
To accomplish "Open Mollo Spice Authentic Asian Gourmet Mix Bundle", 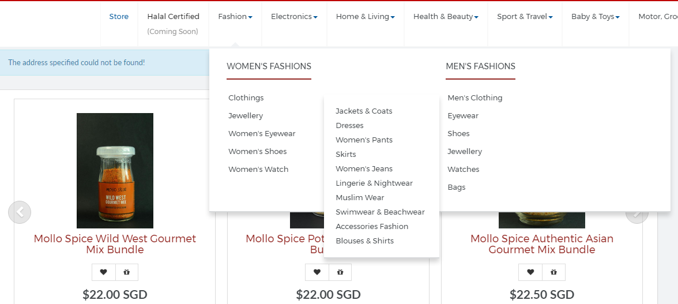I will 541,244.
